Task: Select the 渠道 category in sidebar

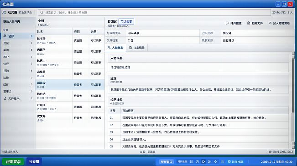Action: coord(18,50)
